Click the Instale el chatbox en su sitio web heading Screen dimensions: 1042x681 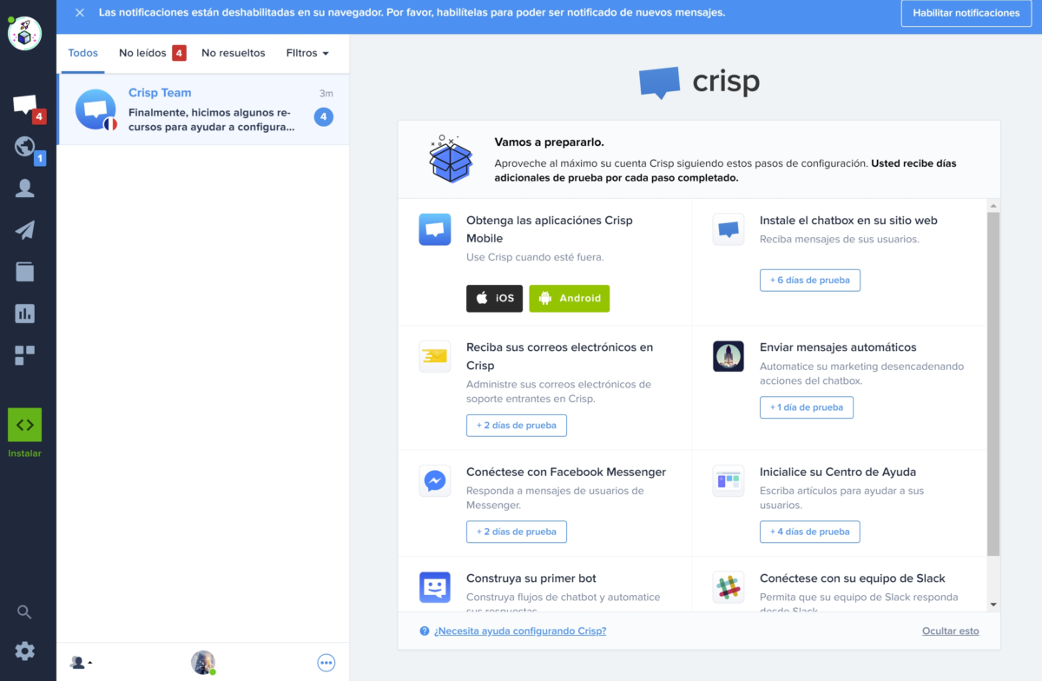pyautogui.click(x=848, y=221)
